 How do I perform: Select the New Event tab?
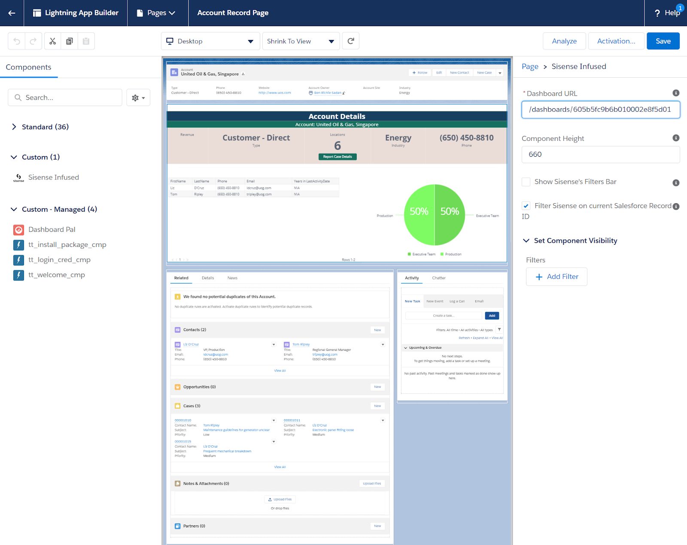click(x=435, y=301)
